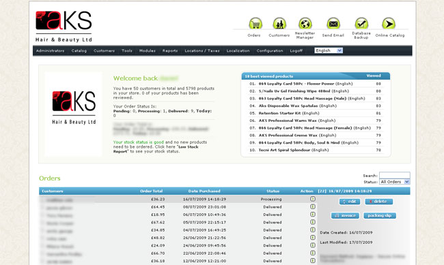Viewport: 444px width, 265px height.
Task: Expand the All Orders status dropdown
Action: [394, 182]
